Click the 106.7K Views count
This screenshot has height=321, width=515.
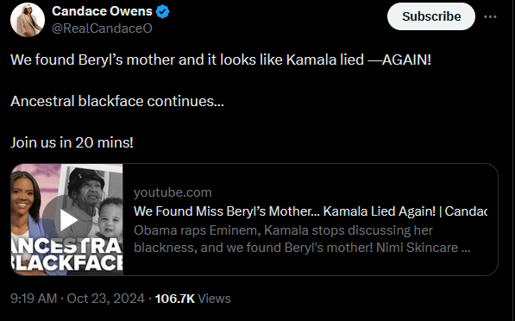pyautogui.click(x=192, y=299)
